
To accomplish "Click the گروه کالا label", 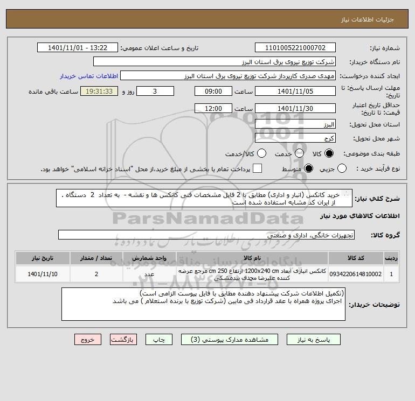I will click(385, 235).
